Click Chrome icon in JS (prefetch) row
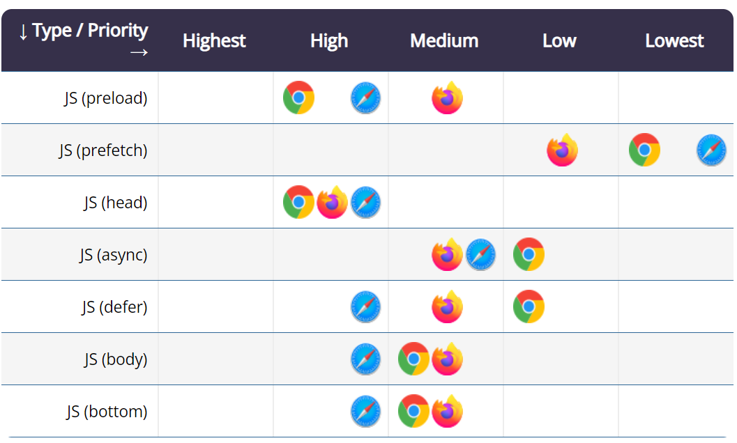 (x=644, y=150)
